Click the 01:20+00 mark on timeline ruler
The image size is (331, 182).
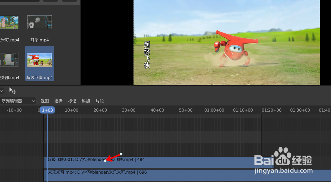[272, 110]
